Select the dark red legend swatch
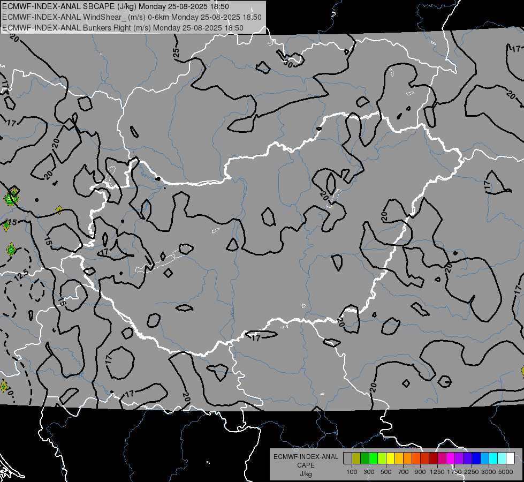 coord(434,458)
